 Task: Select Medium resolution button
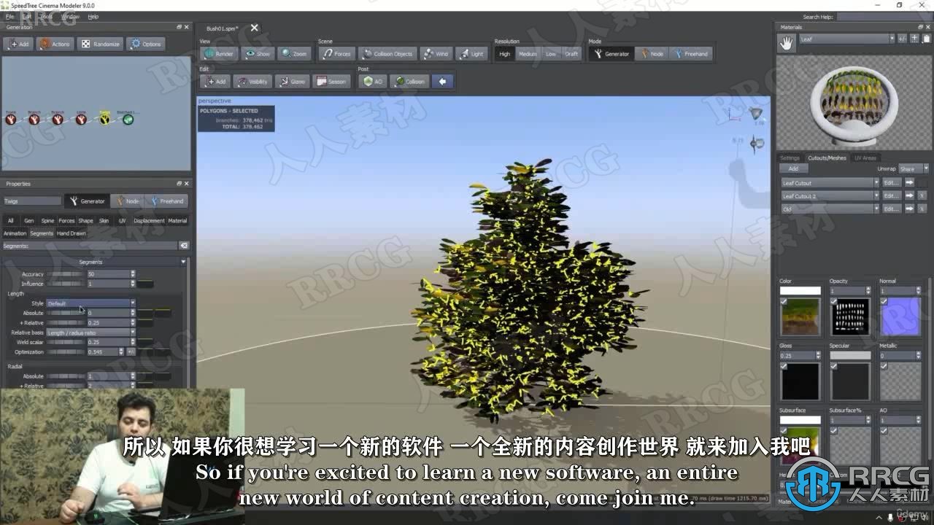528,54
